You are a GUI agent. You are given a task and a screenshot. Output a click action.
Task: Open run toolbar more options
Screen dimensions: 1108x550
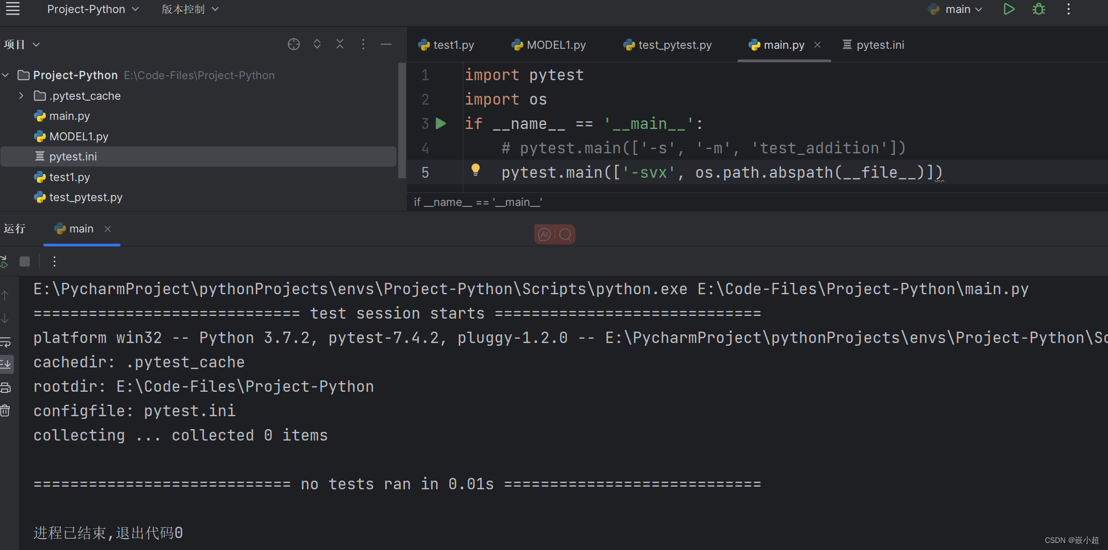tap(54, 262)
